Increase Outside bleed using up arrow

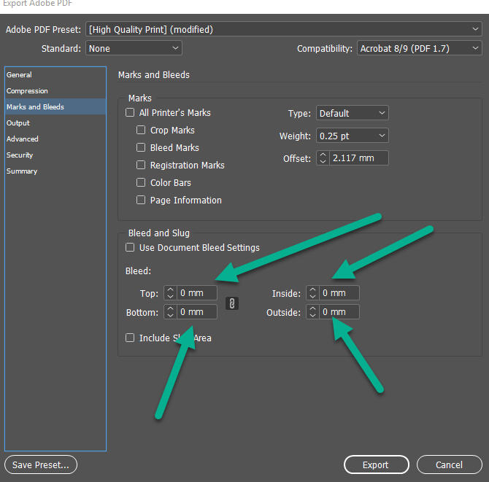[x=312, y=308]
